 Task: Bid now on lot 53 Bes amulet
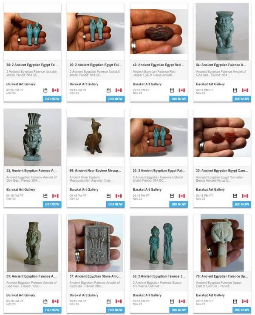[52, 310]
